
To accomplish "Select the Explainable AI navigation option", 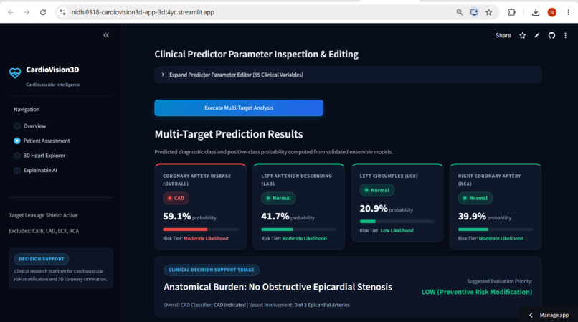I will point(35,170).
